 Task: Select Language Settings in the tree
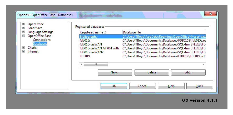(40, 32)
